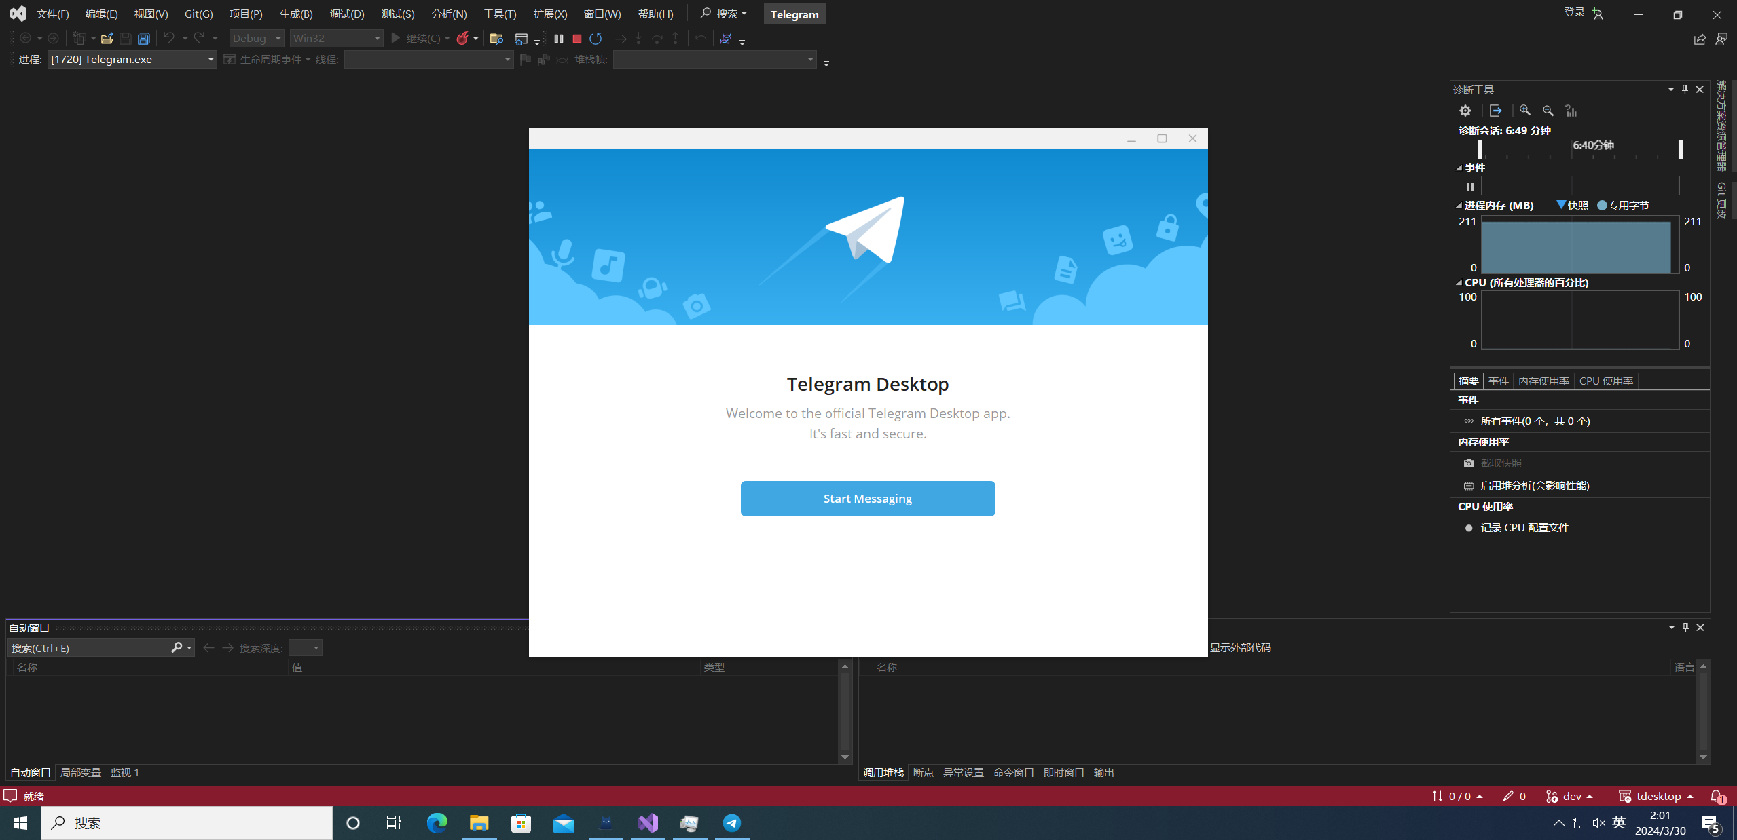
Task: Click the Hot Reload flame icon
Action: coord(462,39)
